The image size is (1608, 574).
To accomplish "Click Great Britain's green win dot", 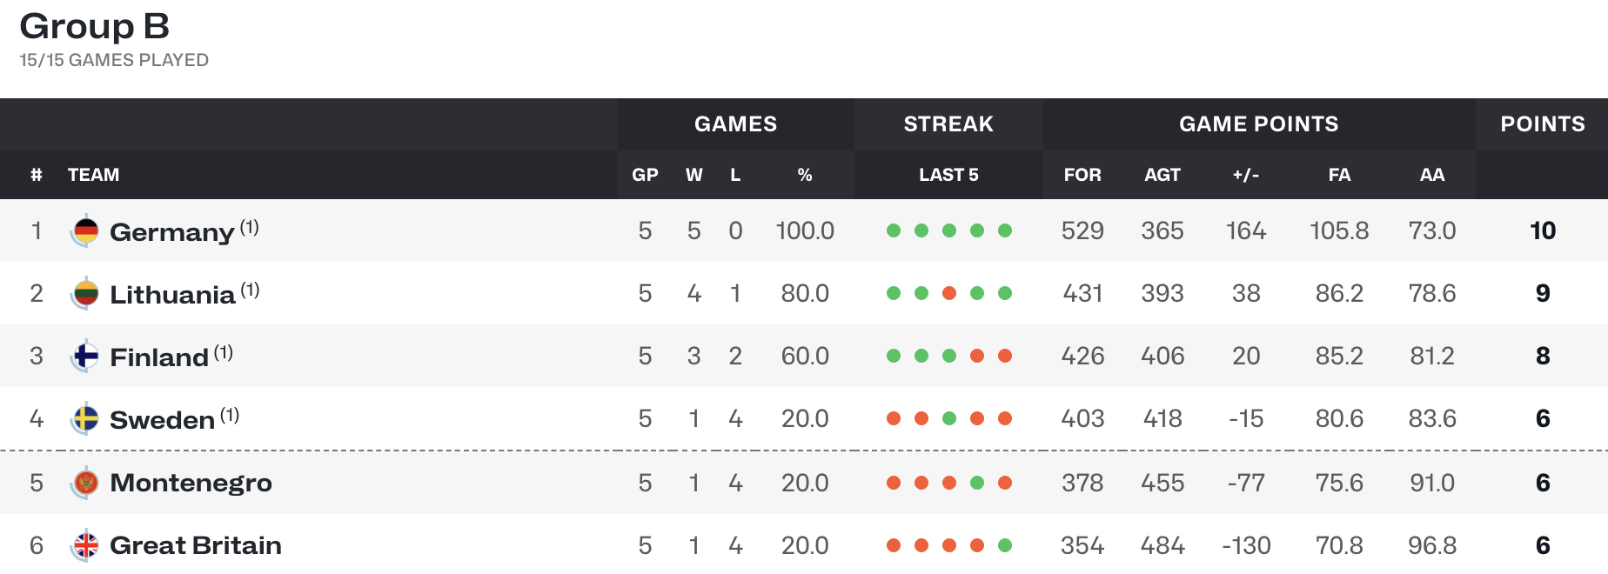I will pyautogui.click(x=1005, y=545).
